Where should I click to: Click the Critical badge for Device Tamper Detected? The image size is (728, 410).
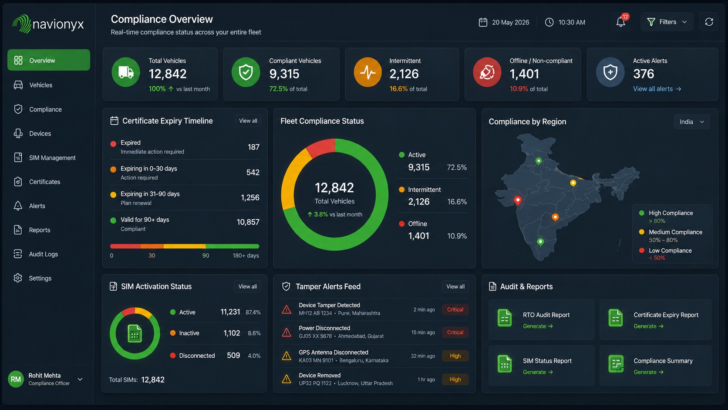455,309
